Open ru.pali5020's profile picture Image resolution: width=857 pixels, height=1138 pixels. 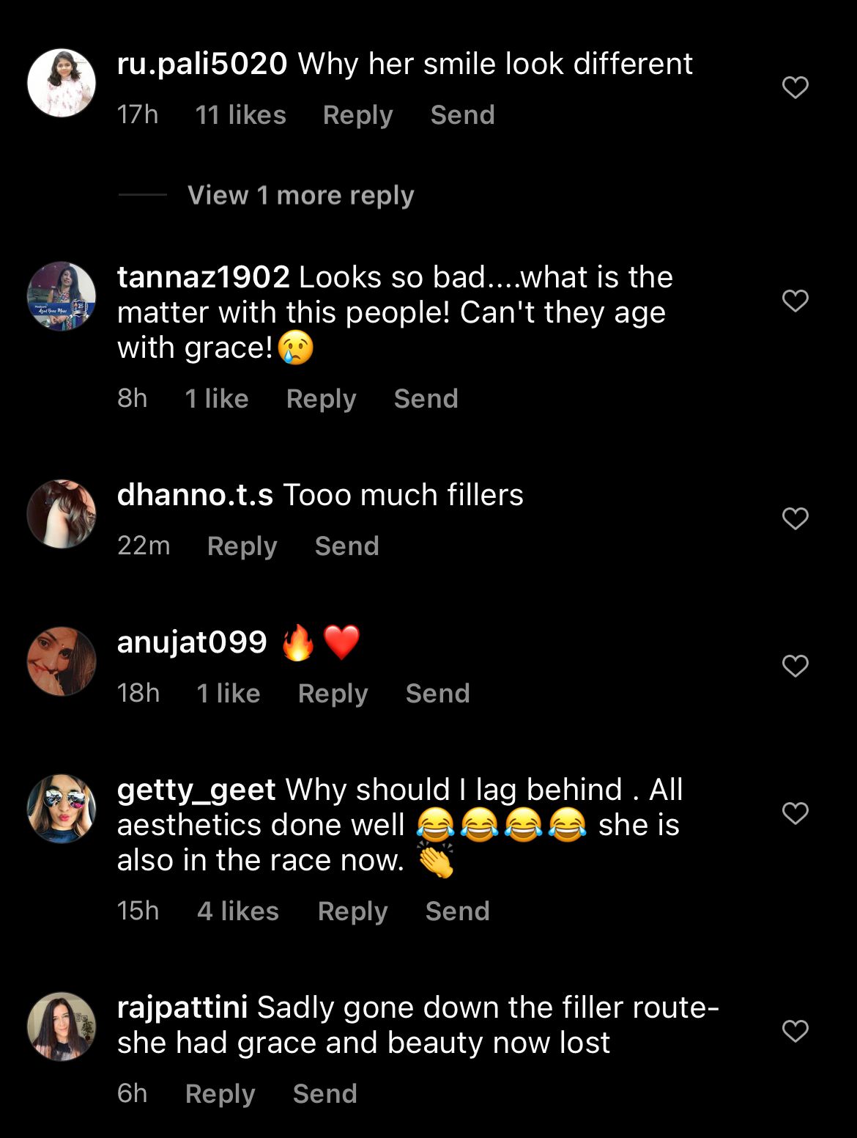pyautogui.click(x=62, y=83)
